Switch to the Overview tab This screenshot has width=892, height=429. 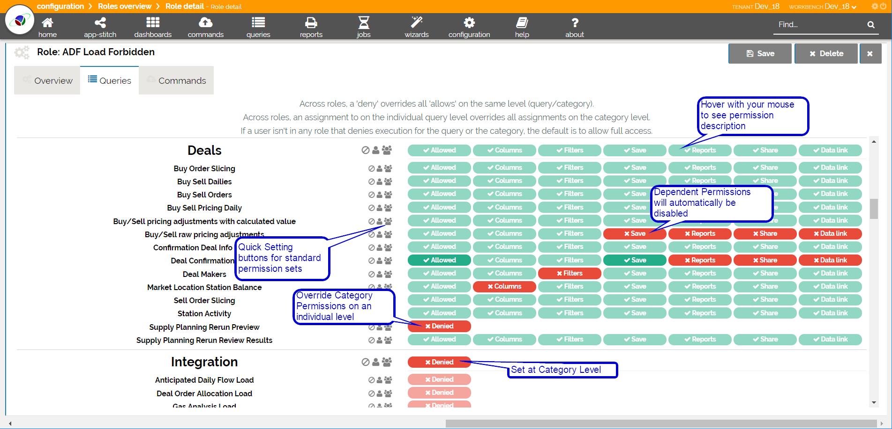(47, 80)
